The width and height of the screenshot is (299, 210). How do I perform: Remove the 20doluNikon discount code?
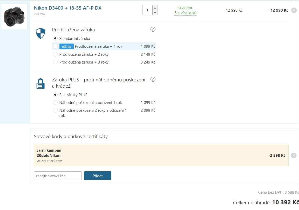tap(294, 155)
